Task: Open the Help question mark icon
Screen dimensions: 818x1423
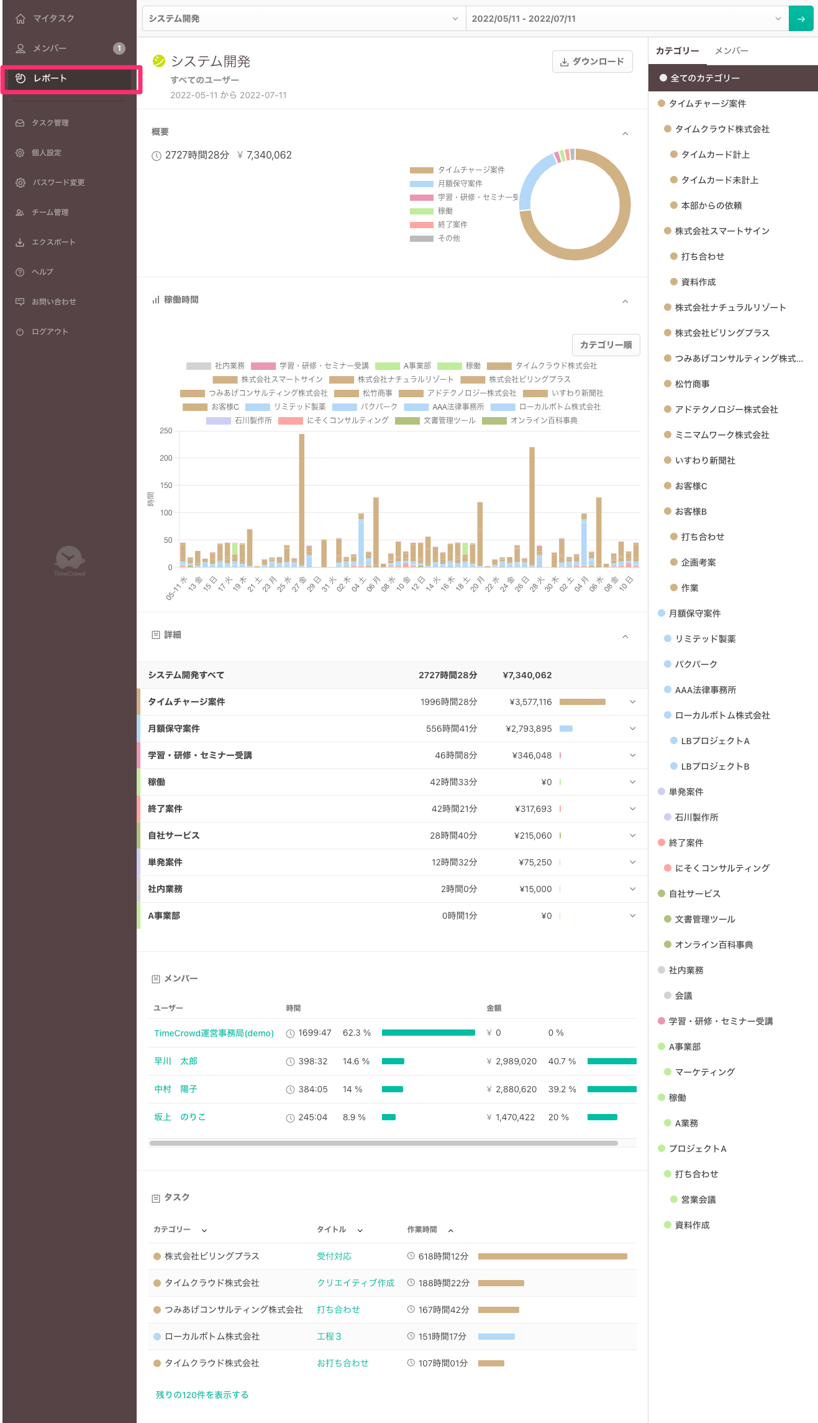Action: coord(20,272)
